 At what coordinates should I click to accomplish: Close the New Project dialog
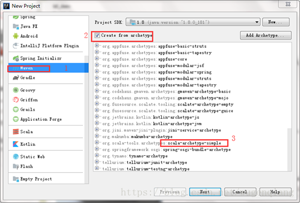point(288,4)
